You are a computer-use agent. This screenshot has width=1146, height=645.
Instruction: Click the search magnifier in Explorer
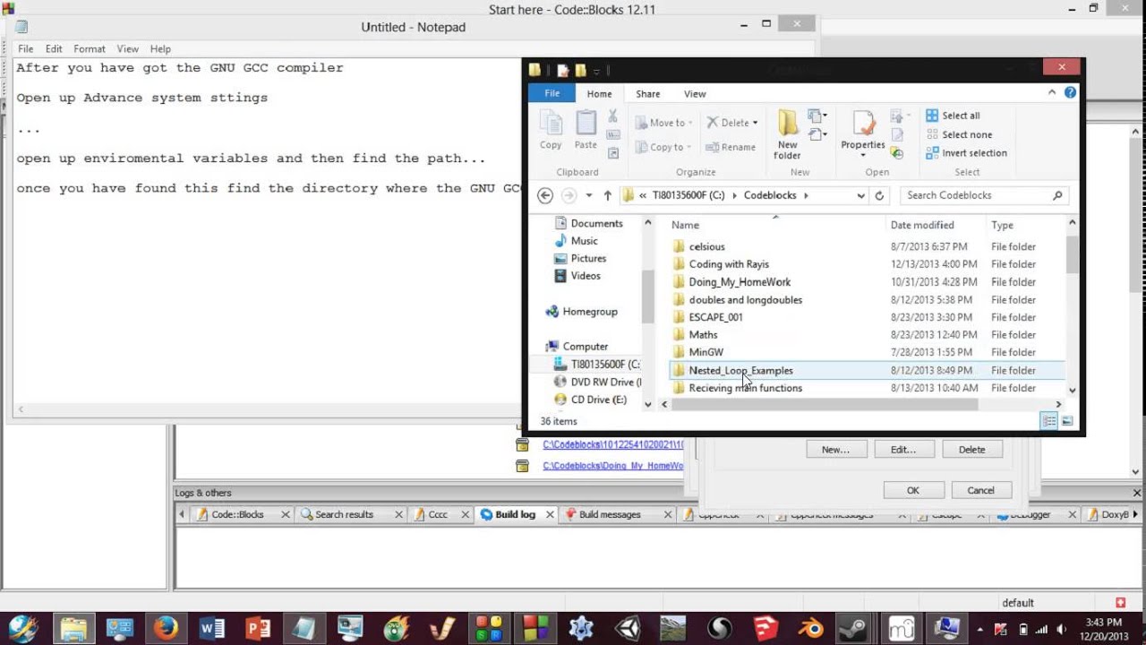(x=1057, y=195)
